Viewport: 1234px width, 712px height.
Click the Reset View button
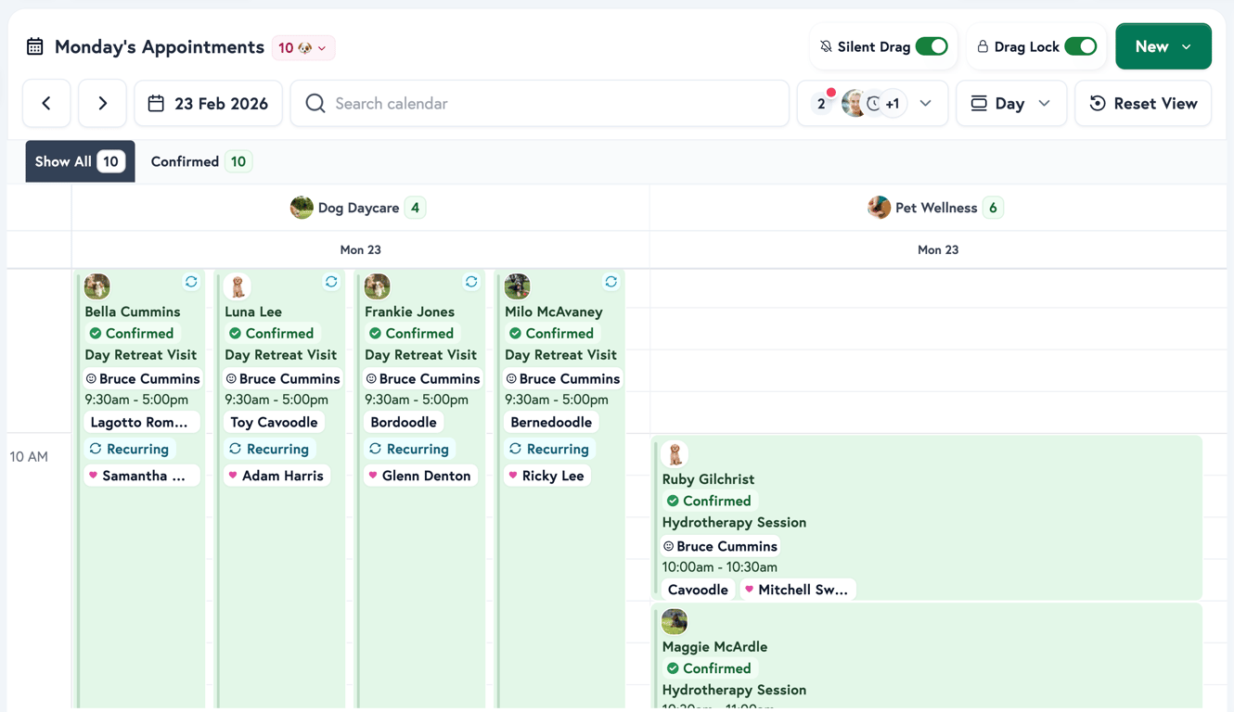point(1143,103)
